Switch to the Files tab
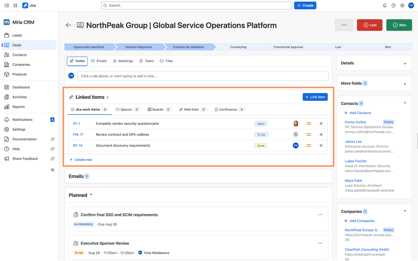Screen dimensions: 418x261 167,61
